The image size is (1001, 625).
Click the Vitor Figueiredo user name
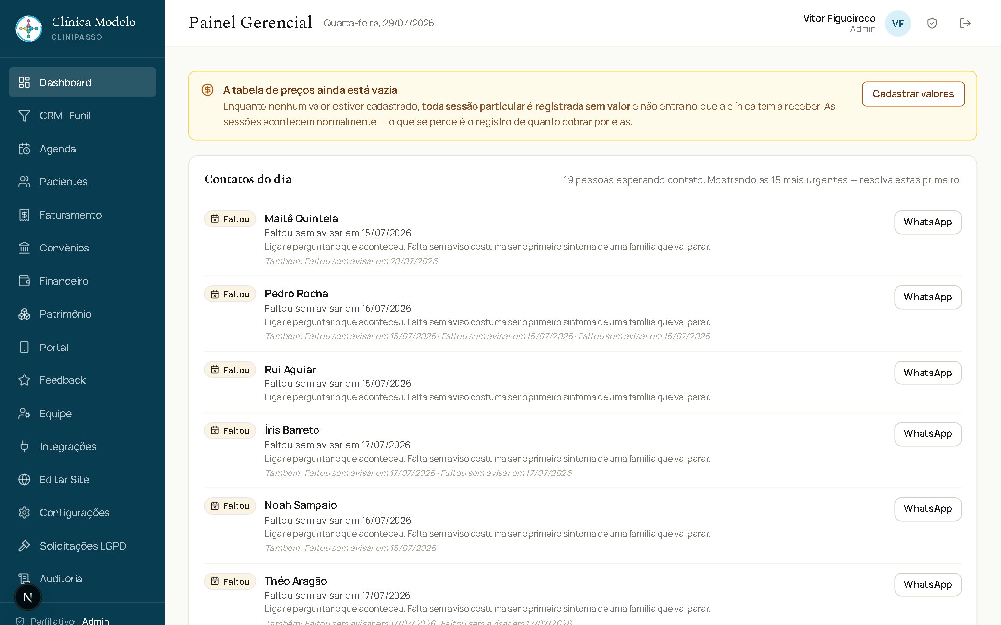839,18
